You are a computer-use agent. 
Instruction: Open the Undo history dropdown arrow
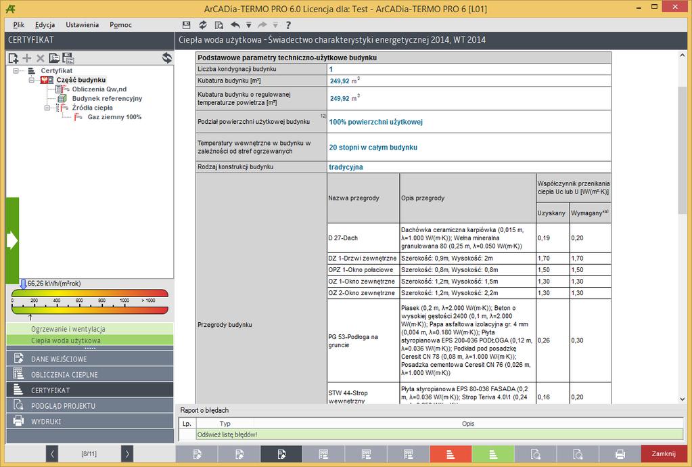249,25
